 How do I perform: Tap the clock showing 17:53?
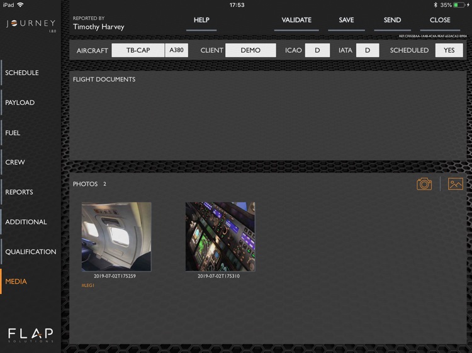(x=237, y=5)
